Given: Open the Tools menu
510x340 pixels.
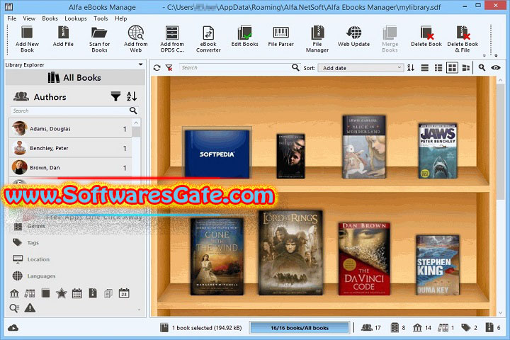Looking at the screenshot, I should point(101,18).
